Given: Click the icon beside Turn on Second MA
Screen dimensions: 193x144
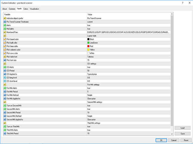Looking at the screenshot, I should (5, 106).
